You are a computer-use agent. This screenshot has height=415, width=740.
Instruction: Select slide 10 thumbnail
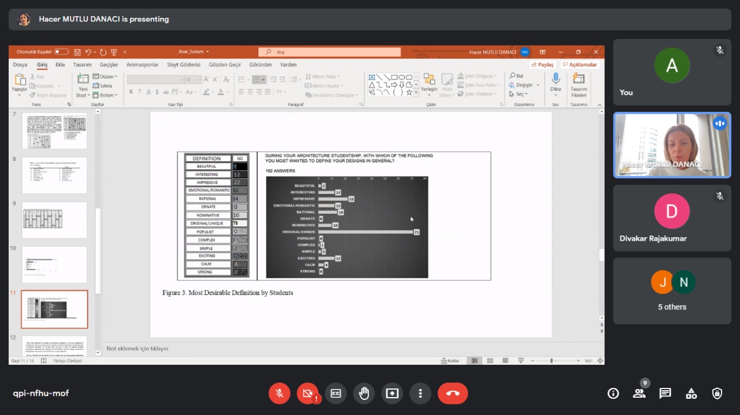click(54, 264)
